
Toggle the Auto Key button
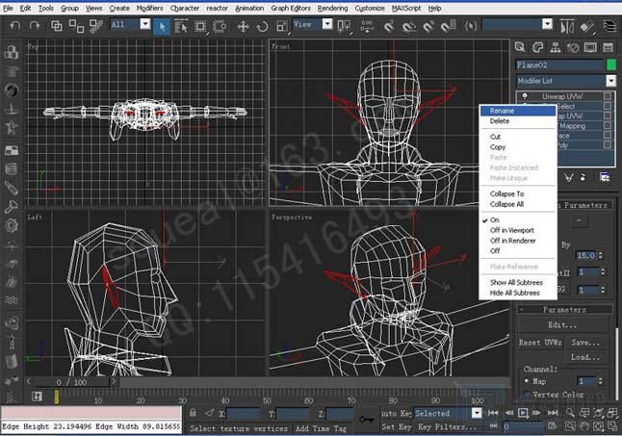tap(396, 413)
